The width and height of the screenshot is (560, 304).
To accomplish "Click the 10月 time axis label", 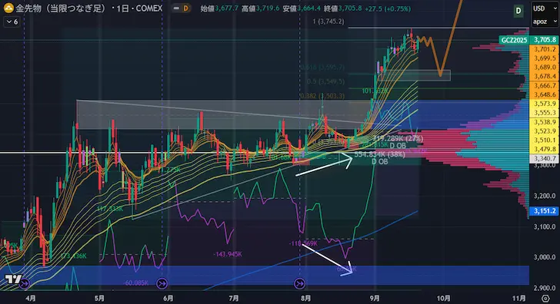I will pyautogui.click(x=443, y=299).
